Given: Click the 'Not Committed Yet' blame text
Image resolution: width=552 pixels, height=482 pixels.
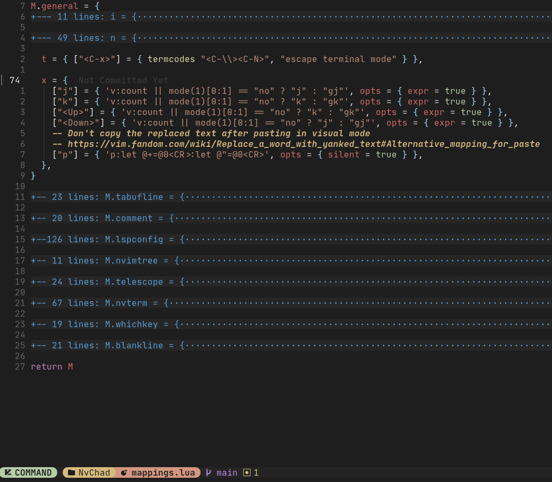Looking at the screenshot, I should 123,80.
